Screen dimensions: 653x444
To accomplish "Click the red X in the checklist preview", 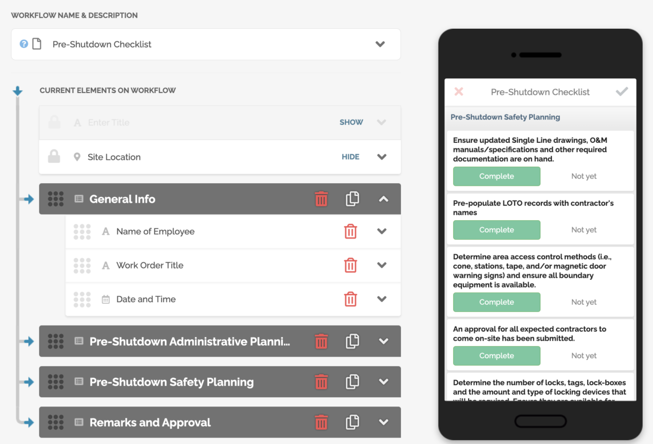I will click(x=459, y=92).
